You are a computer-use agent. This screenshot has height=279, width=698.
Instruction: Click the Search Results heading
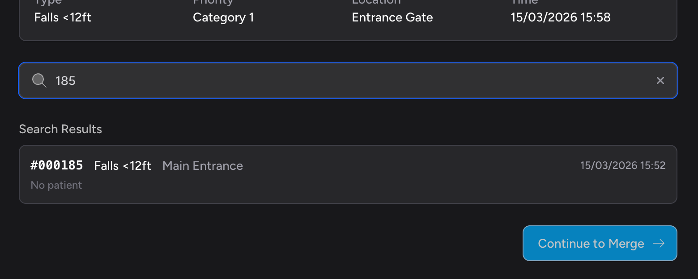pyautogui.click(x=60, y=129)
